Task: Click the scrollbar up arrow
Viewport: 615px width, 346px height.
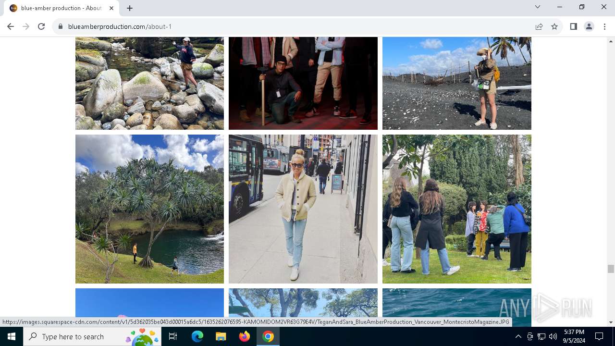Action: pos(611,41)
